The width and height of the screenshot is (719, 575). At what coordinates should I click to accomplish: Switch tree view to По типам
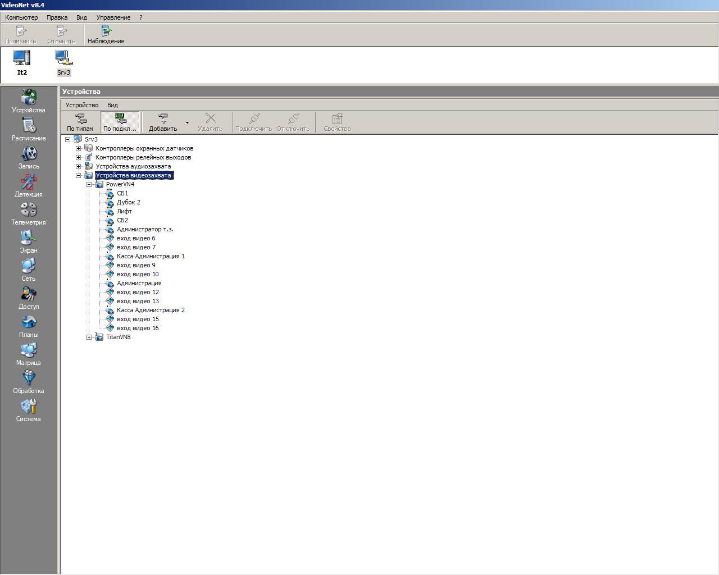coord(80,122)
